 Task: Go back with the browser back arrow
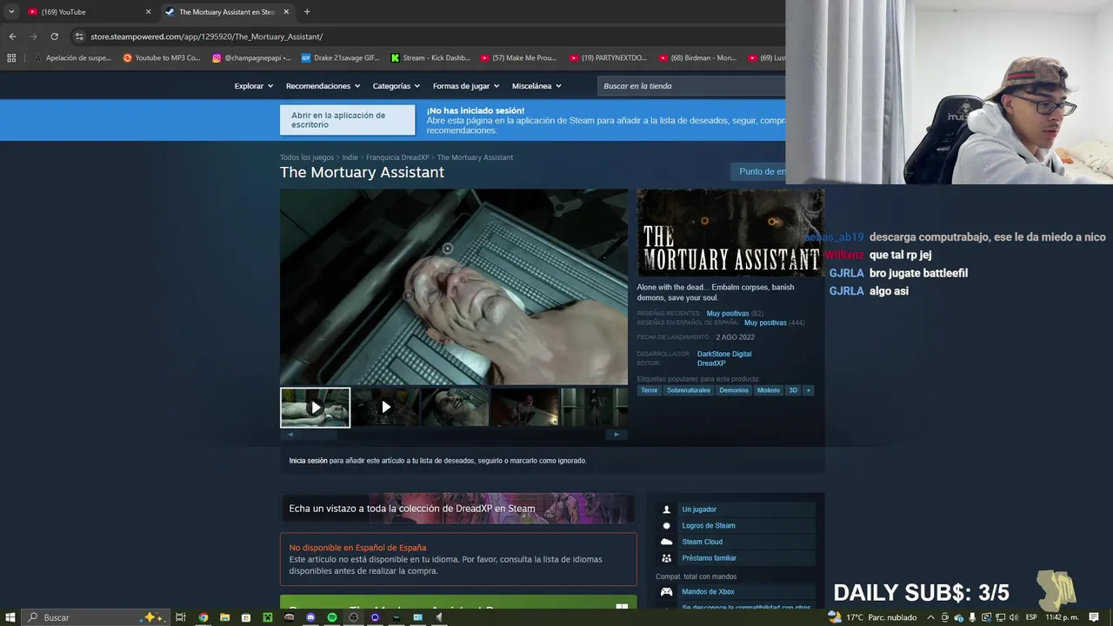pyautogui.click(x=12, y=37)
